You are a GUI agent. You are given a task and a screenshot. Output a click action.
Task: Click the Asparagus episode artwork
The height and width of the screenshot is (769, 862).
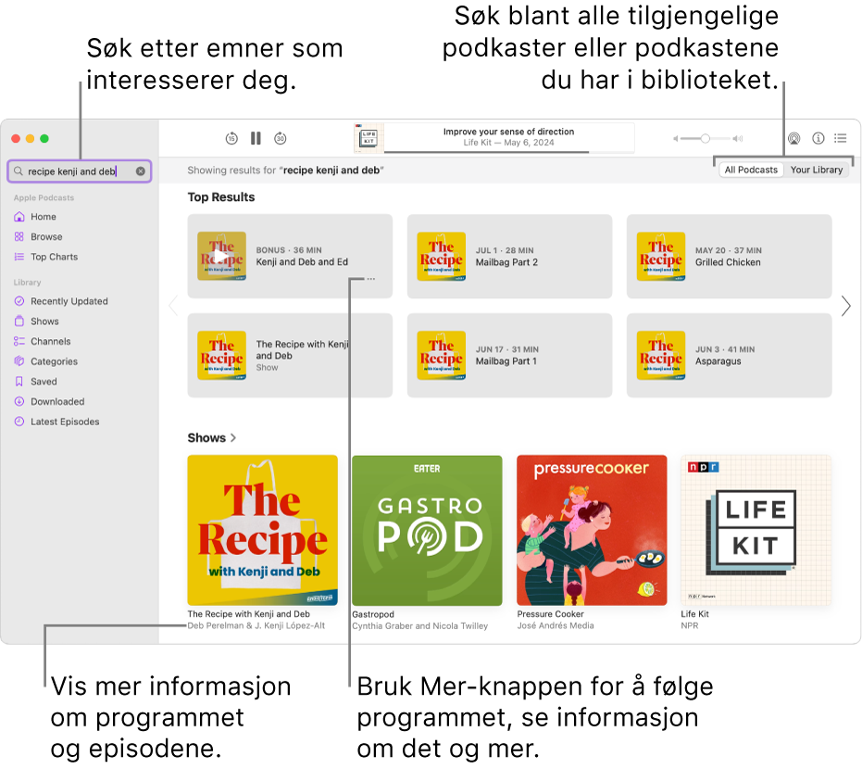point(661,356)
